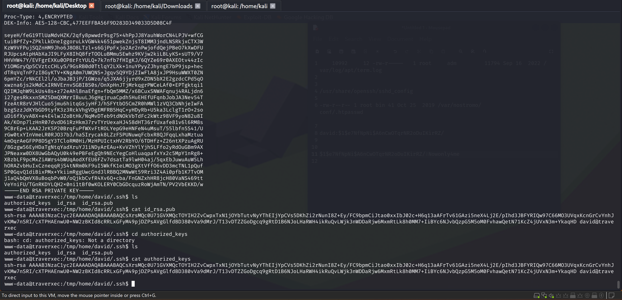Click the key line starting 'Ak/KOnp7lzHnR07dvdD61'
622x300 pixels.
pyautogui.click(x=104, y=122)
